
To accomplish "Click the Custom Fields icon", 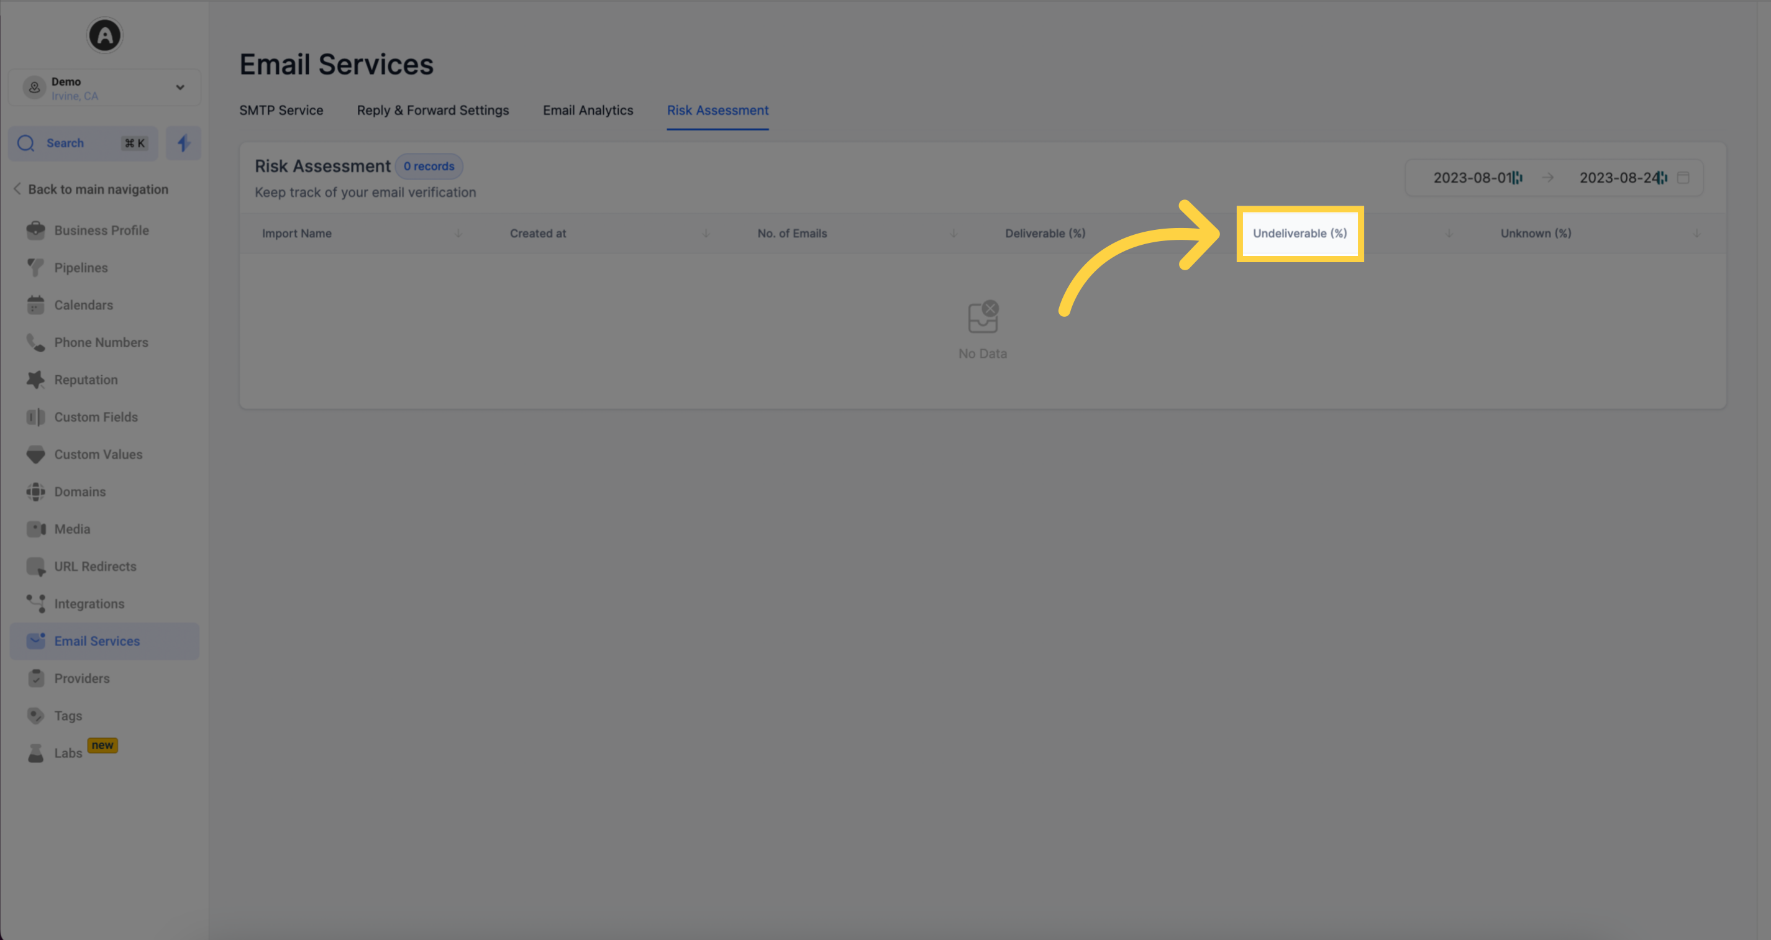I will click(x=36, y=418).
